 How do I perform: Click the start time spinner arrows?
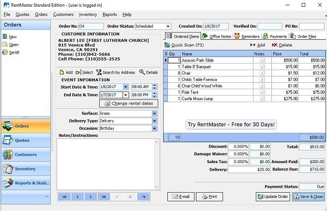point(154,87)
